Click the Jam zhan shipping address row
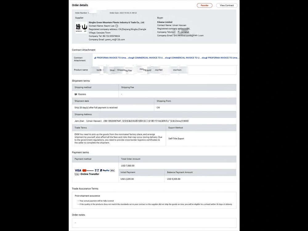 pyautogui.click(x=154, y=121)
